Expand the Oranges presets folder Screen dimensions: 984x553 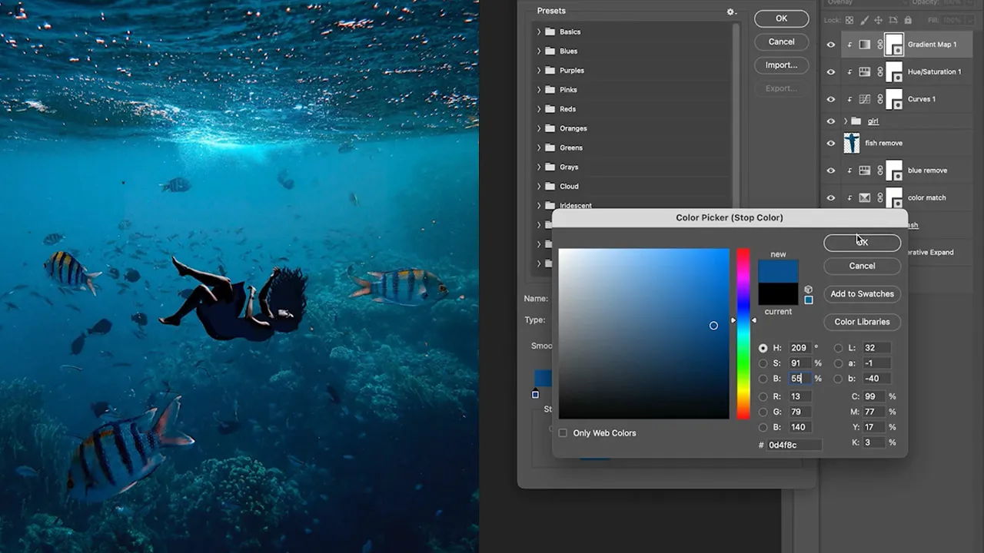pyautogui.click(x=539, y=128)
